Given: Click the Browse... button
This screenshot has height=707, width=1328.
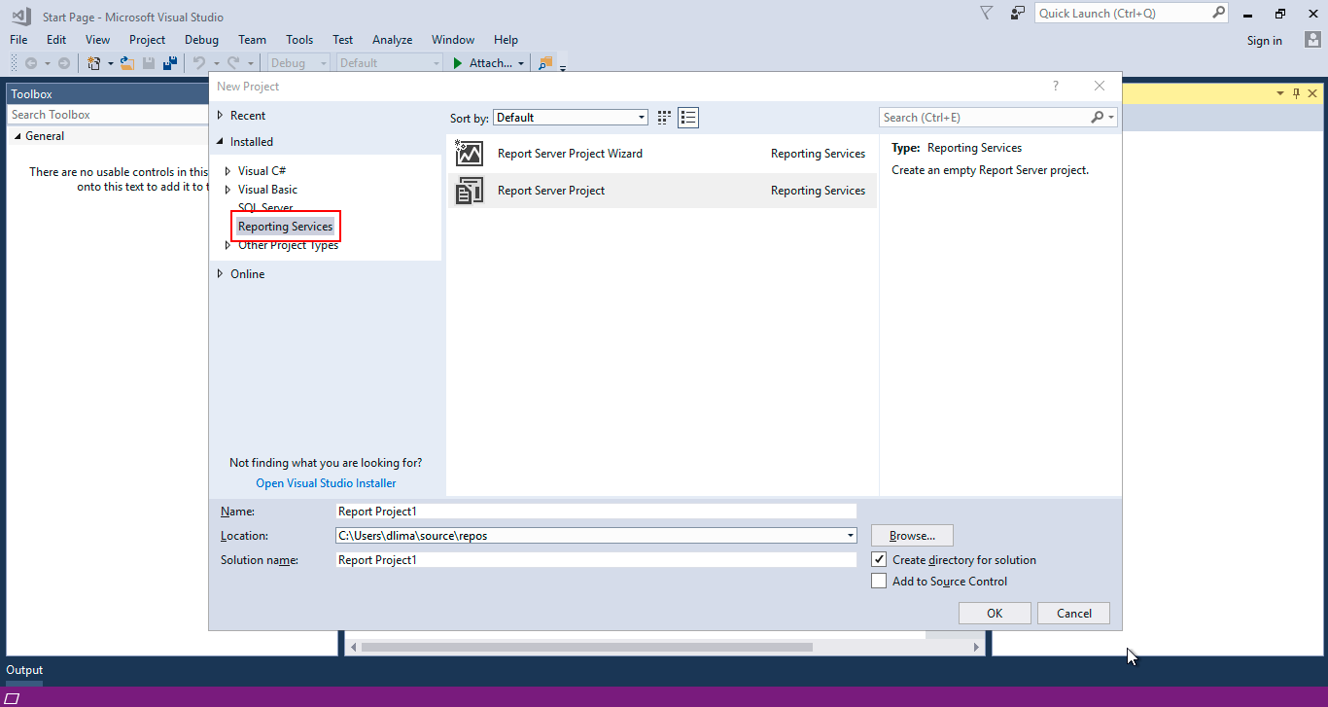Looking at the screenshot, I should (912, 536).
